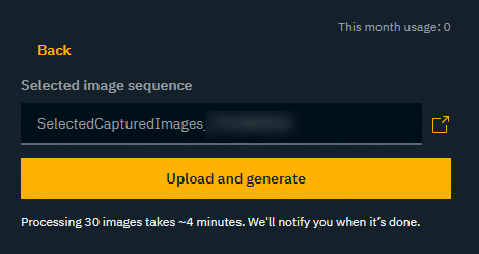This screenshot has width=479, height=254.
Task: Click the blurred part of the sequence name
Action: [x=250, y=124]
